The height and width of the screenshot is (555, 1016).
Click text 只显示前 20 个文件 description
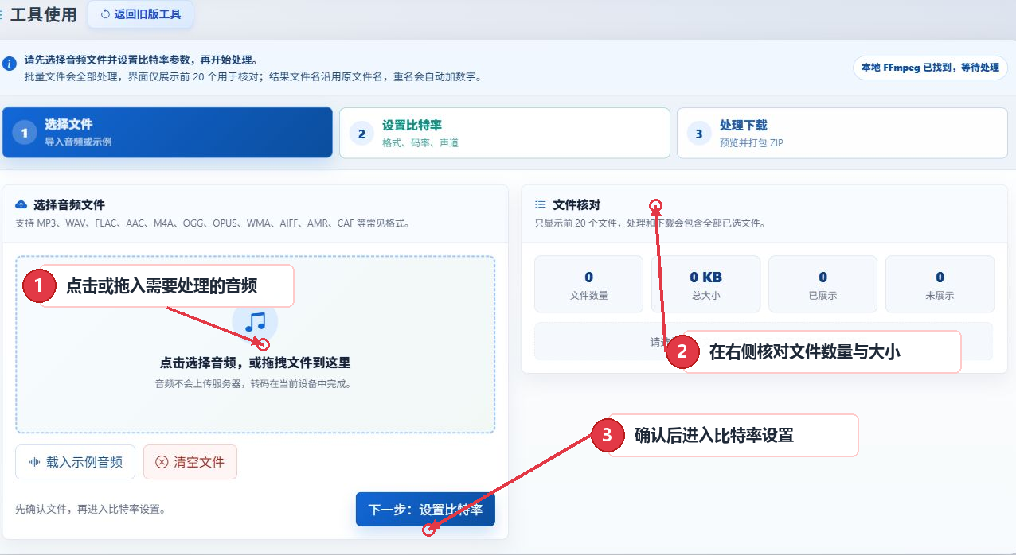pos(650,223)
